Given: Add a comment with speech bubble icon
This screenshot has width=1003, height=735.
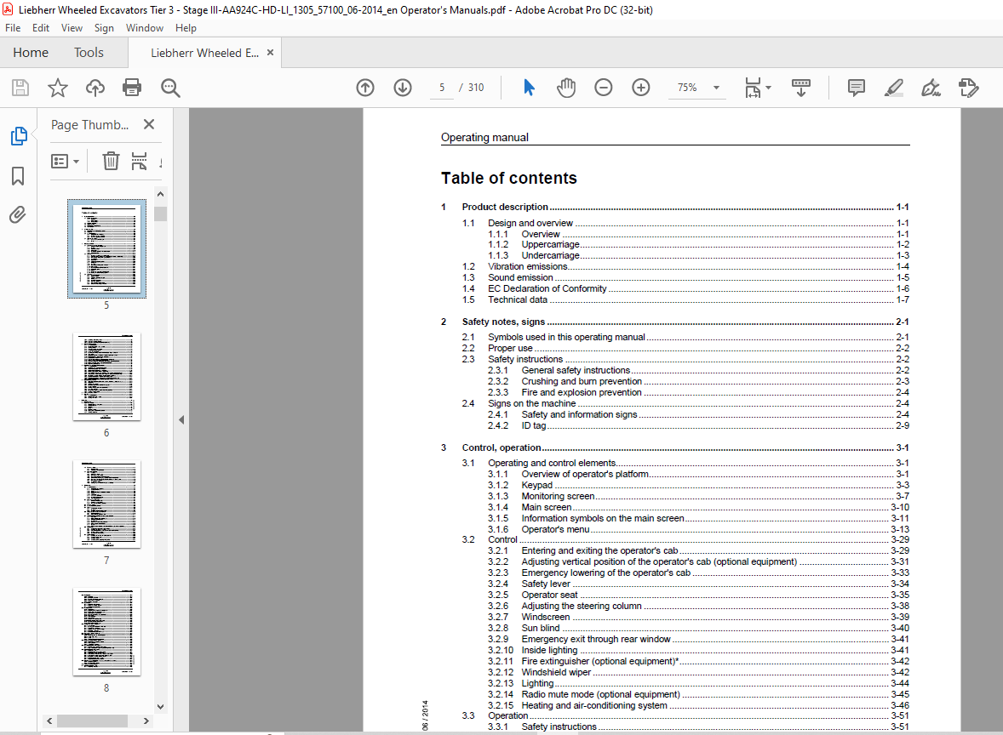Looking at the screenshot, I should click(x=856, y=88).
